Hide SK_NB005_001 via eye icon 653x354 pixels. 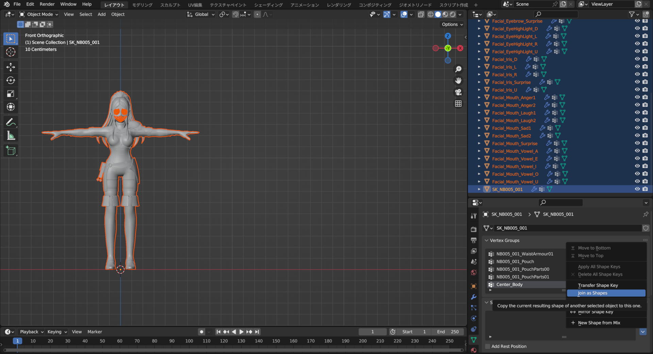pos(637,189)
